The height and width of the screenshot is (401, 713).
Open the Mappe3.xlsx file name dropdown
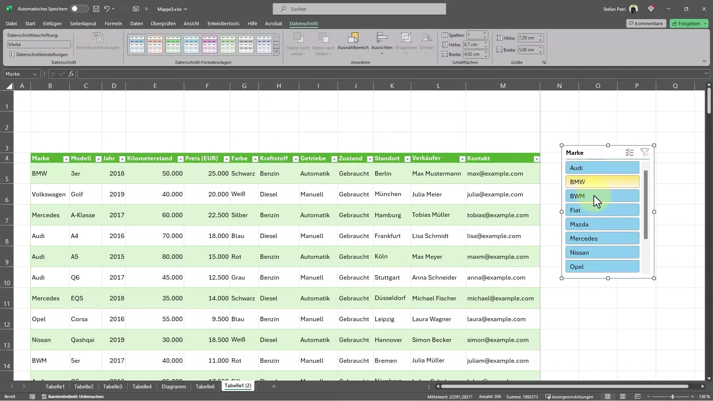[172, 9]
